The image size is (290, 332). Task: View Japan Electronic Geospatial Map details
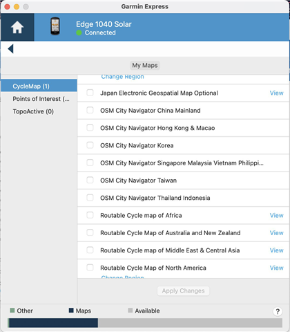(x=276, y=93)
